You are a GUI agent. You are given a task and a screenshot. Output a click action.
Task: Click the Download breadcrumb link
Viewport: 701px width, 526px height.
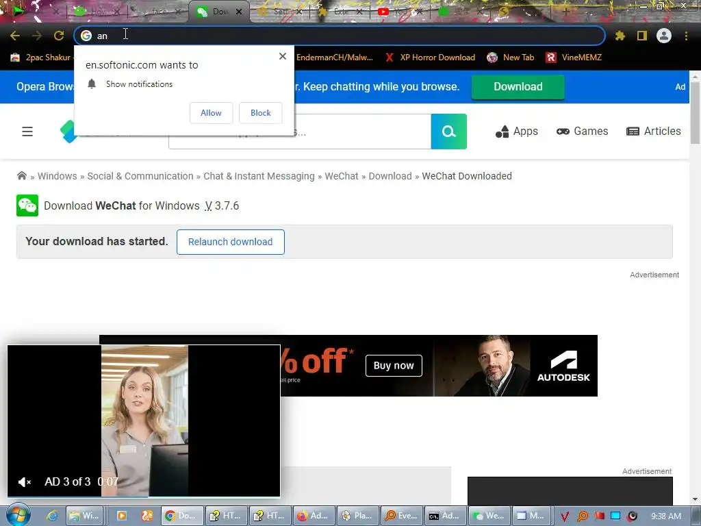[390, 176]
